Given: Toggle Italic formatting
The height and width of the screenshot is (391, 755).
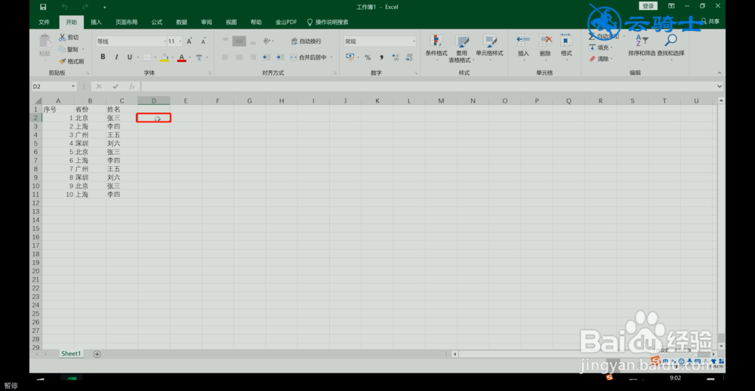Looking at the screenshot, I should point(116,57).
